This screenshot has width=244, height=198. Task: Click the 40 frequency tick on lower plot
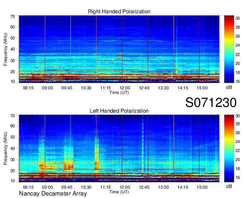point(13,148)
